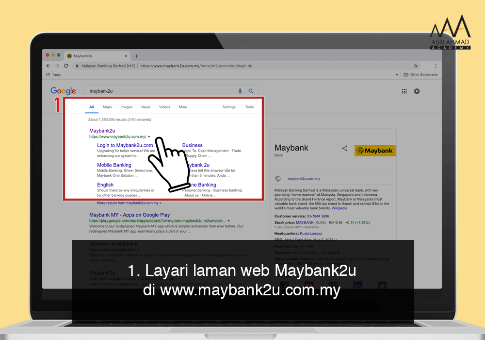Open Login to Maybank2u.com sitelink
This screenshot has width=485, height=340.
coord(125,145)
